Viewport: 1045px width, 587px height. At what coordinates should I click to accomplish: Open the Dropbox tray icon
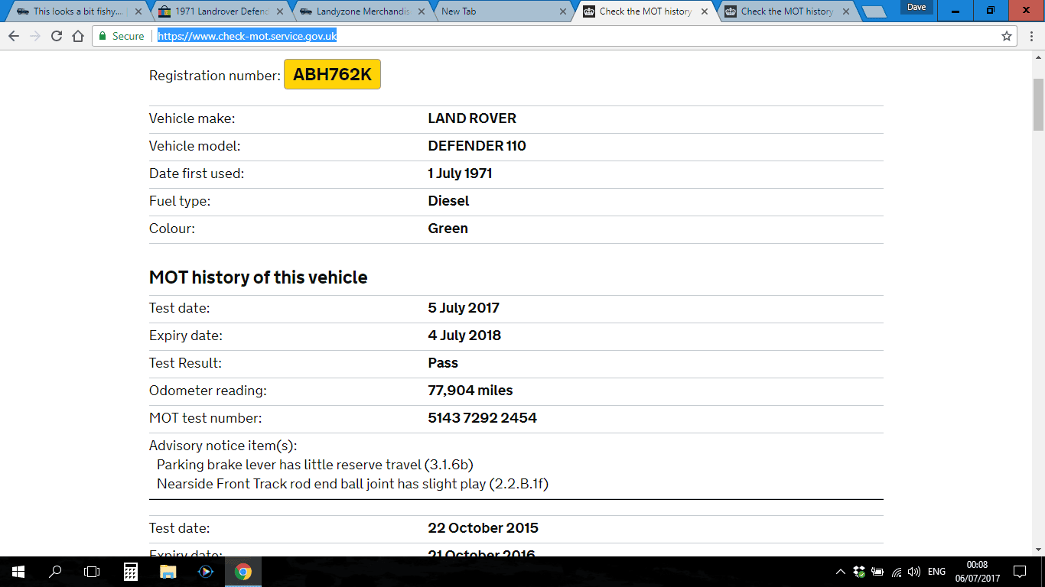(859, 572)
